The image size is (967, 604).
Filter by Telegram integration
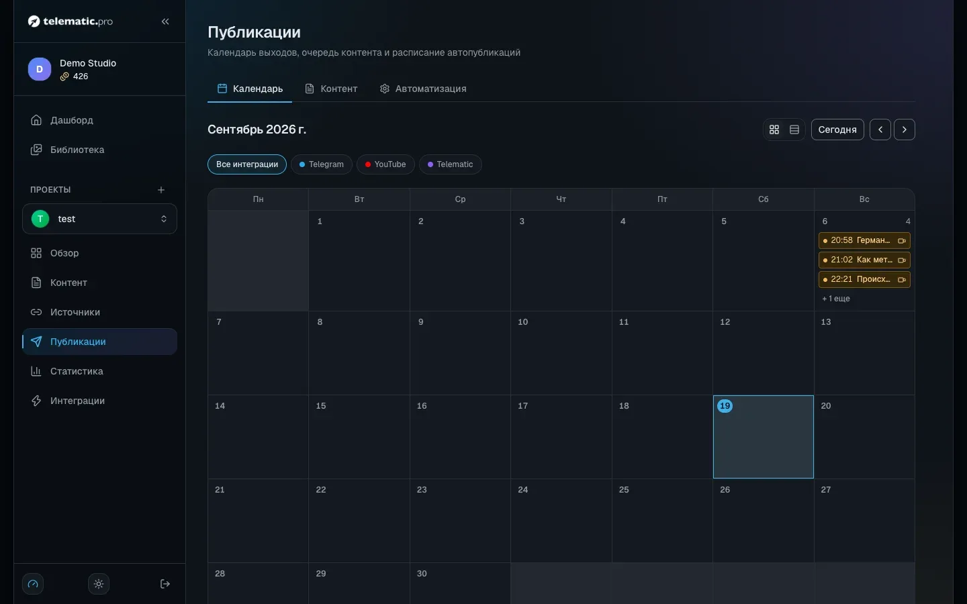322,164
